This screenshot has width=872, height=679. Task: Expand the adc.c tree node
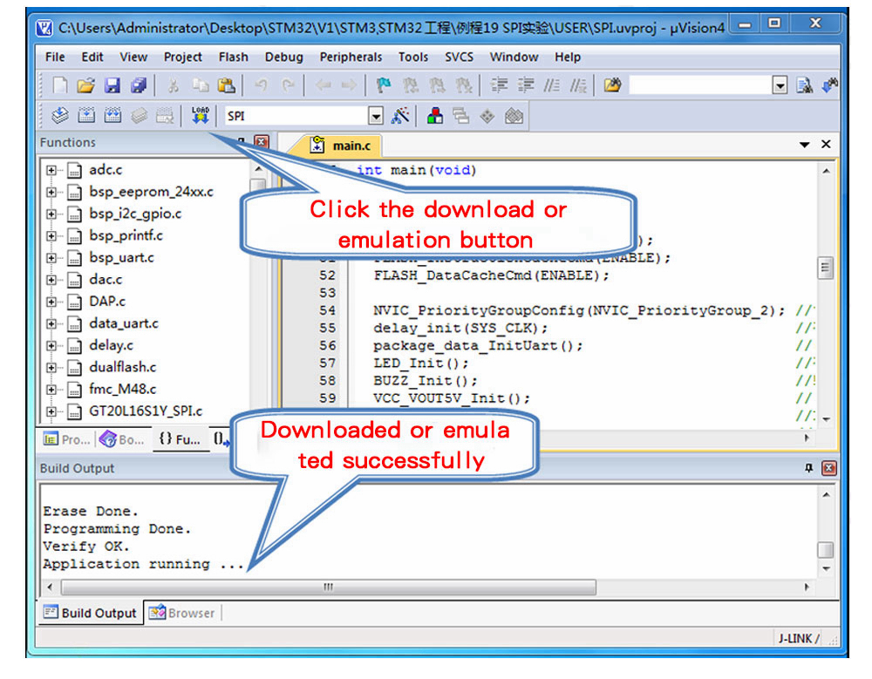pos(51,170)
